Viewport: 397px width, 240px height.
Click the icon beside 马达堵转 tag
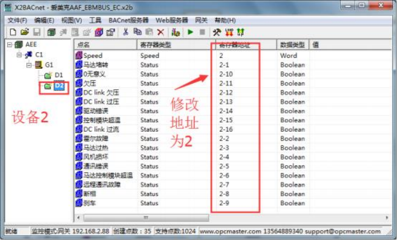[x=79, y=65]
